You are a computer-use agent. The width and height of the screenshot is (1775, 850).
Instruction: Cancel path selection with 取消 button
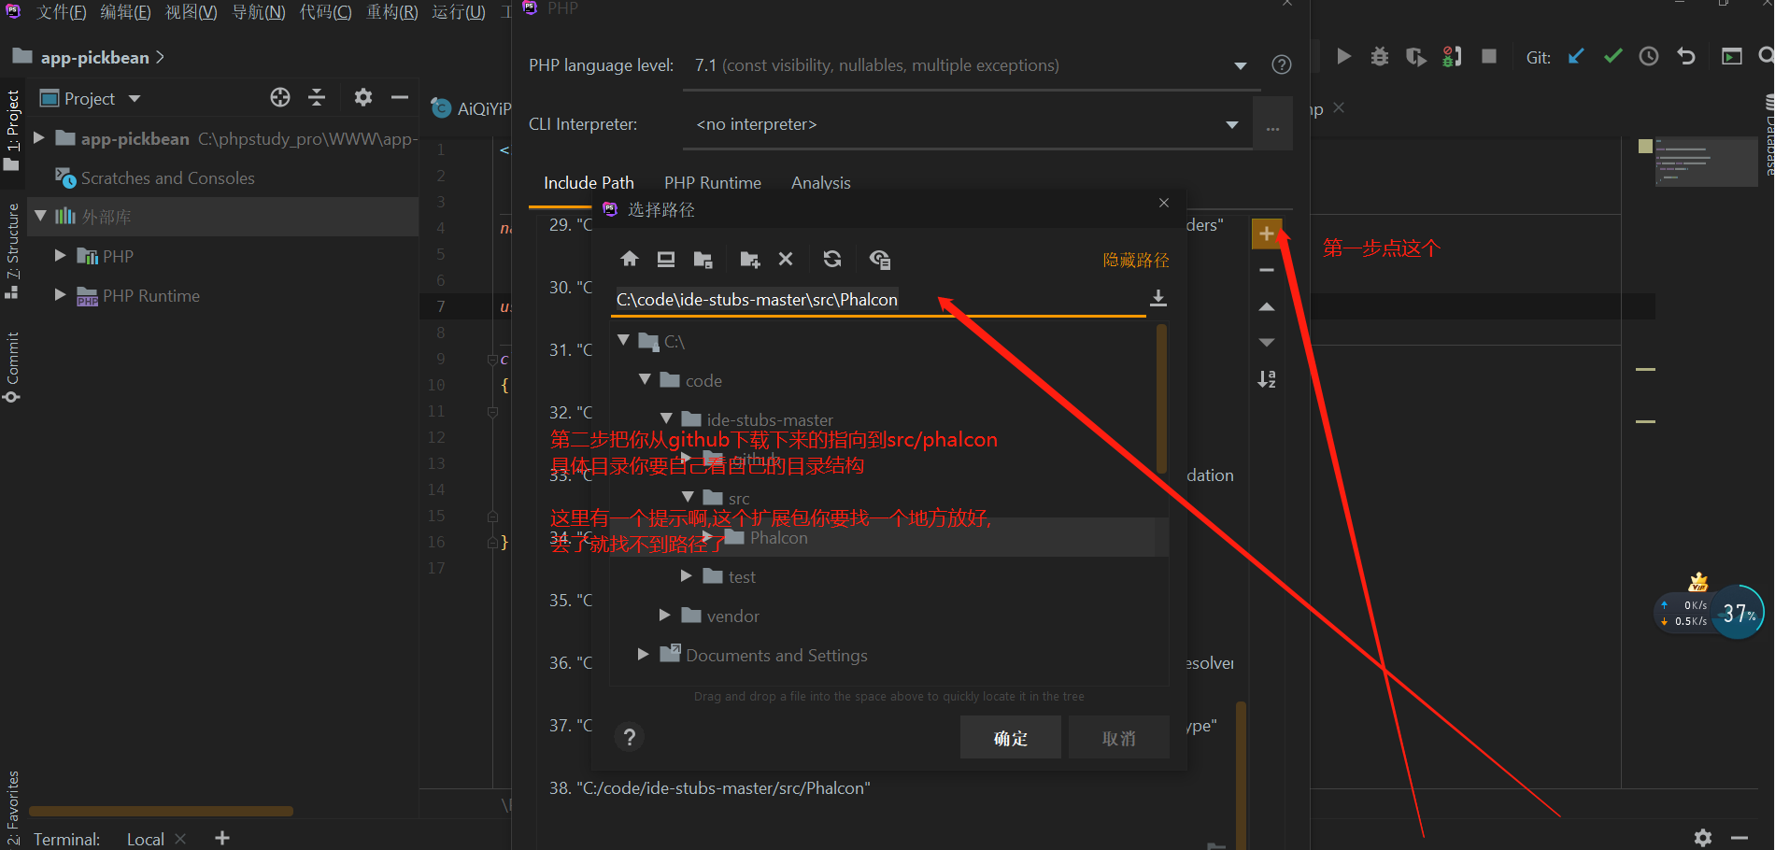click(1119, 738)
